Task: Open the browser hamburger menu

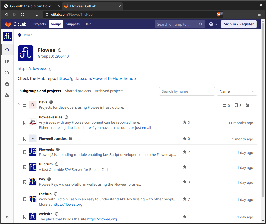Action: (259, 14)
